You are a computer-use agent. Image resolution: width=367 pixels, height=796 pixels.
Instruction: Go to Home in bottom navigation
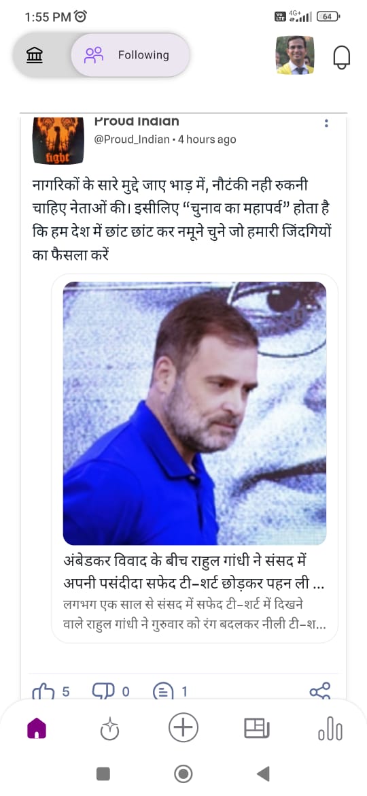(37, 729)
